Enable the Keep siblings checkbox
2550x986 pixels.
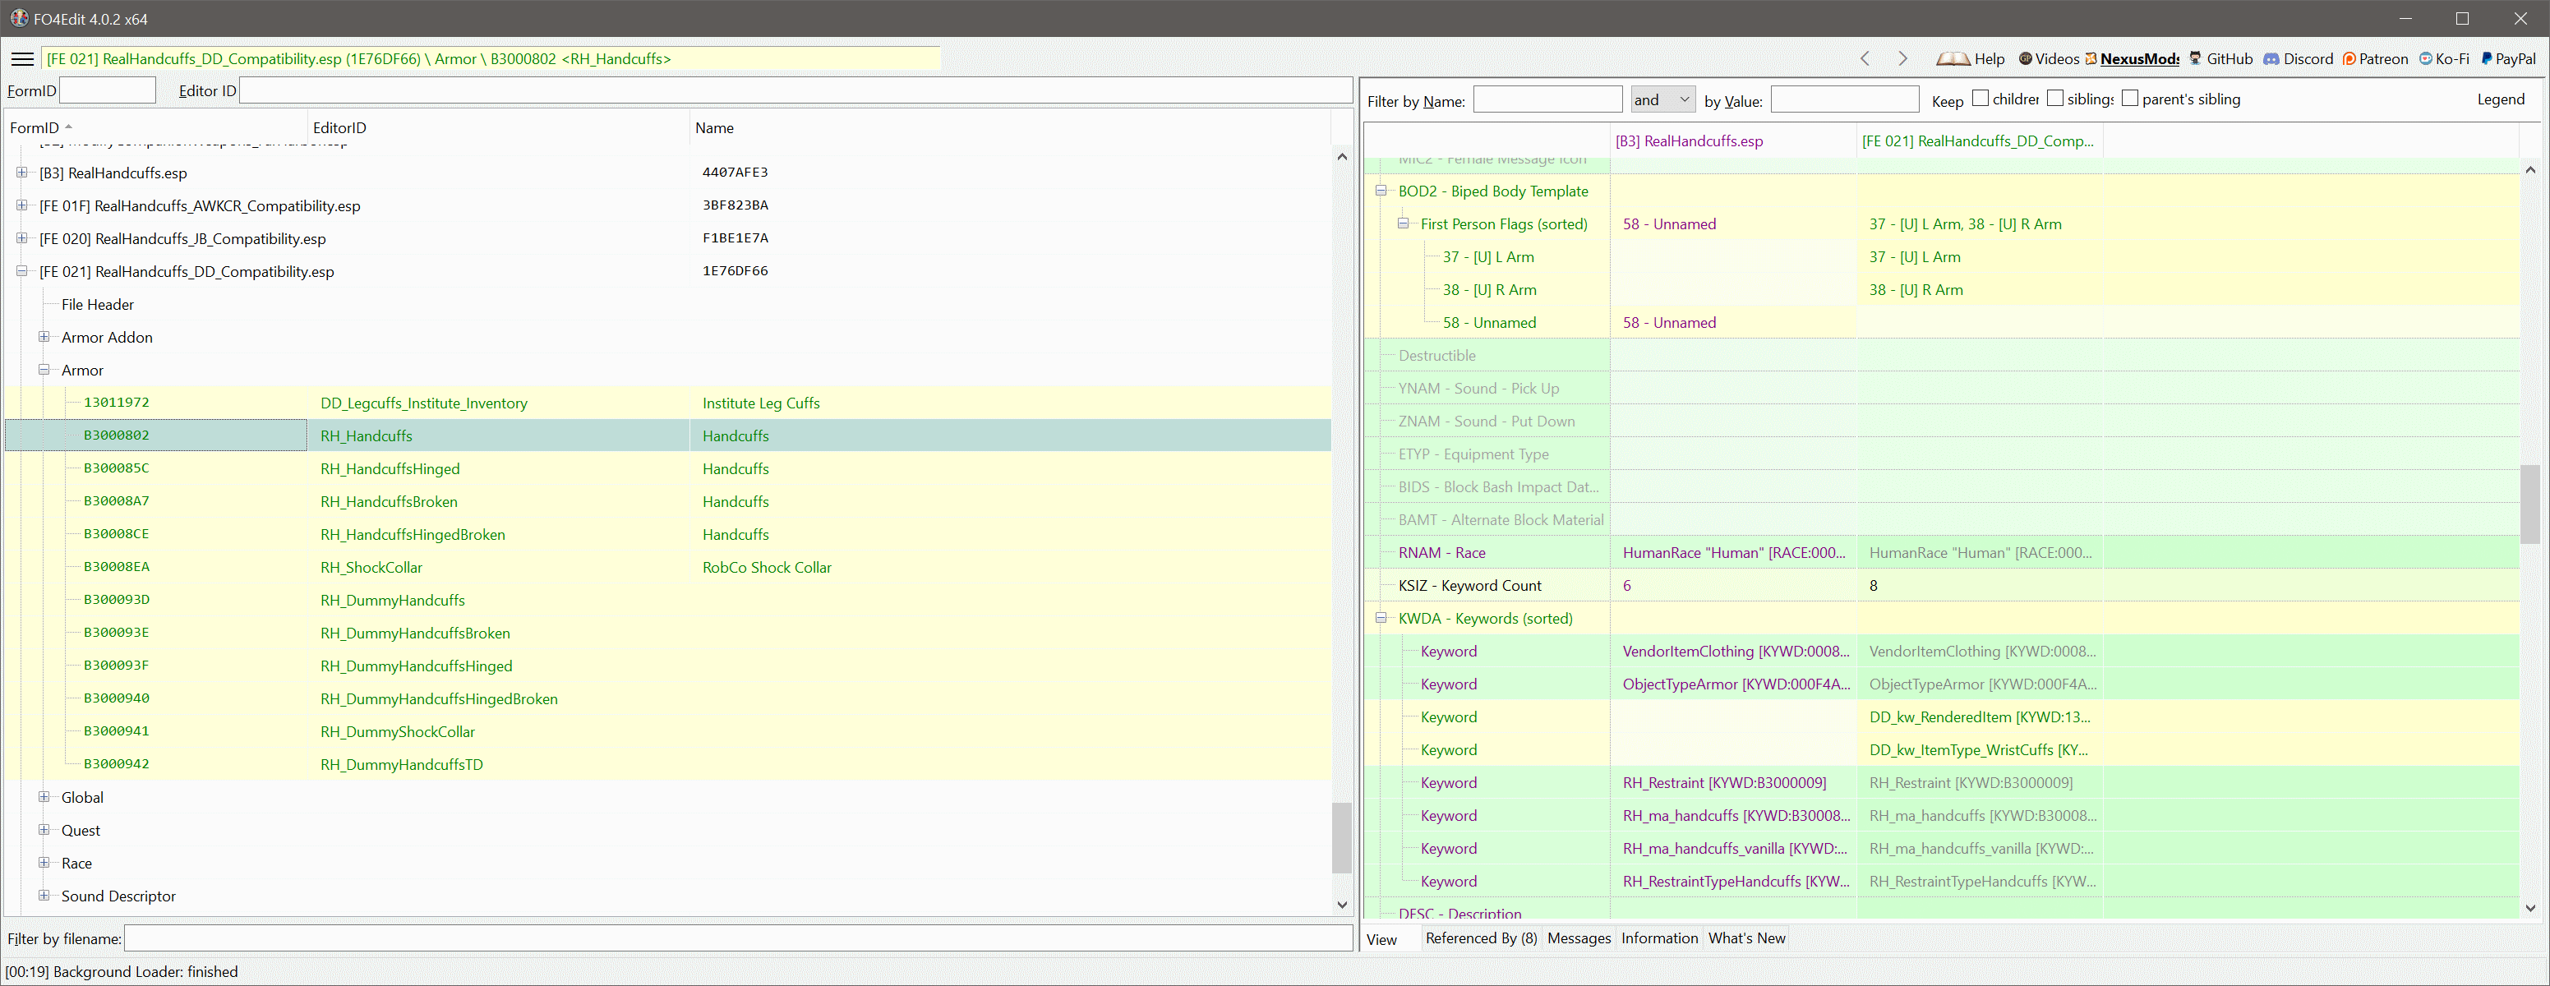point(2055,98)
